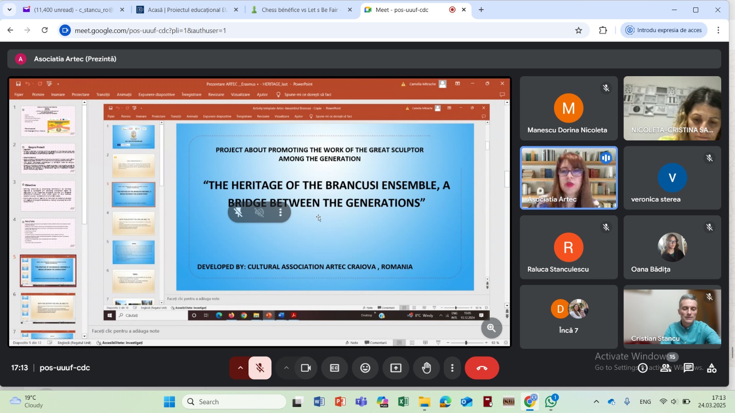The height and width of the screenshot is (413, 735).
Task: Open the emoji reactions panel
Action: (x=365, y=368)
